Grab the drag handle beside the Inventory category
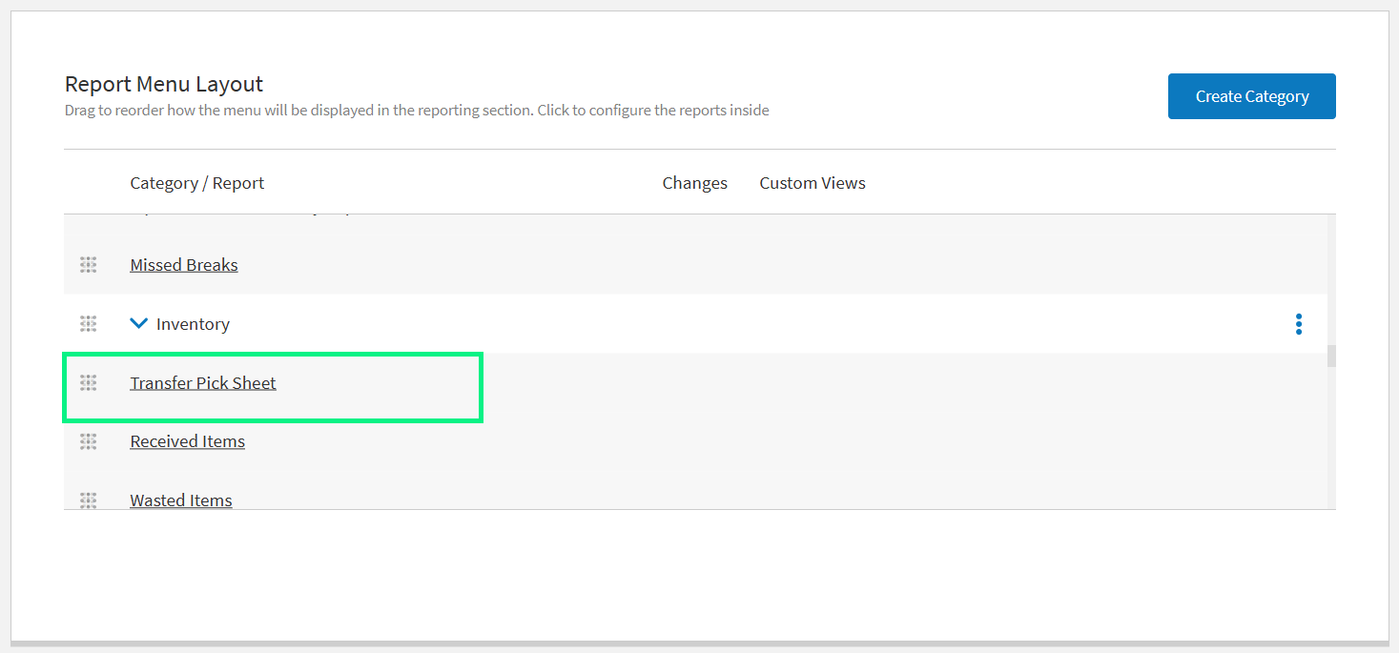 [x=88, y=323]
